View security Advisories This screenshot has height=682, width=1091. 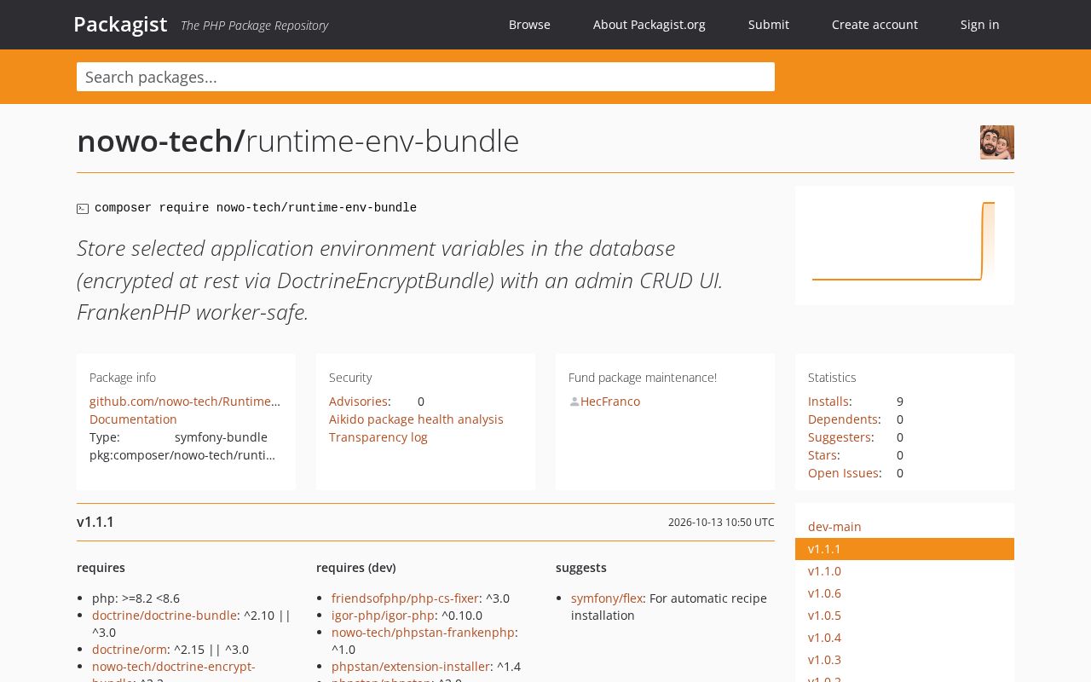358,402
